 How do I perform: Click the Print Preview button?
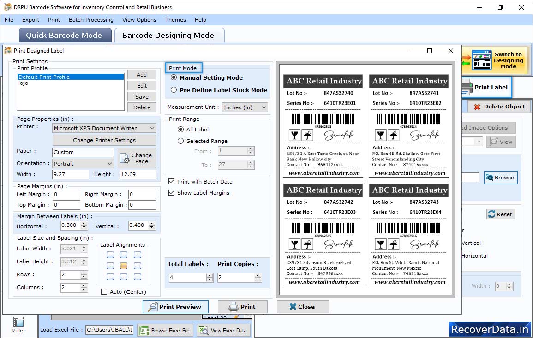click(x=175, y=307)
